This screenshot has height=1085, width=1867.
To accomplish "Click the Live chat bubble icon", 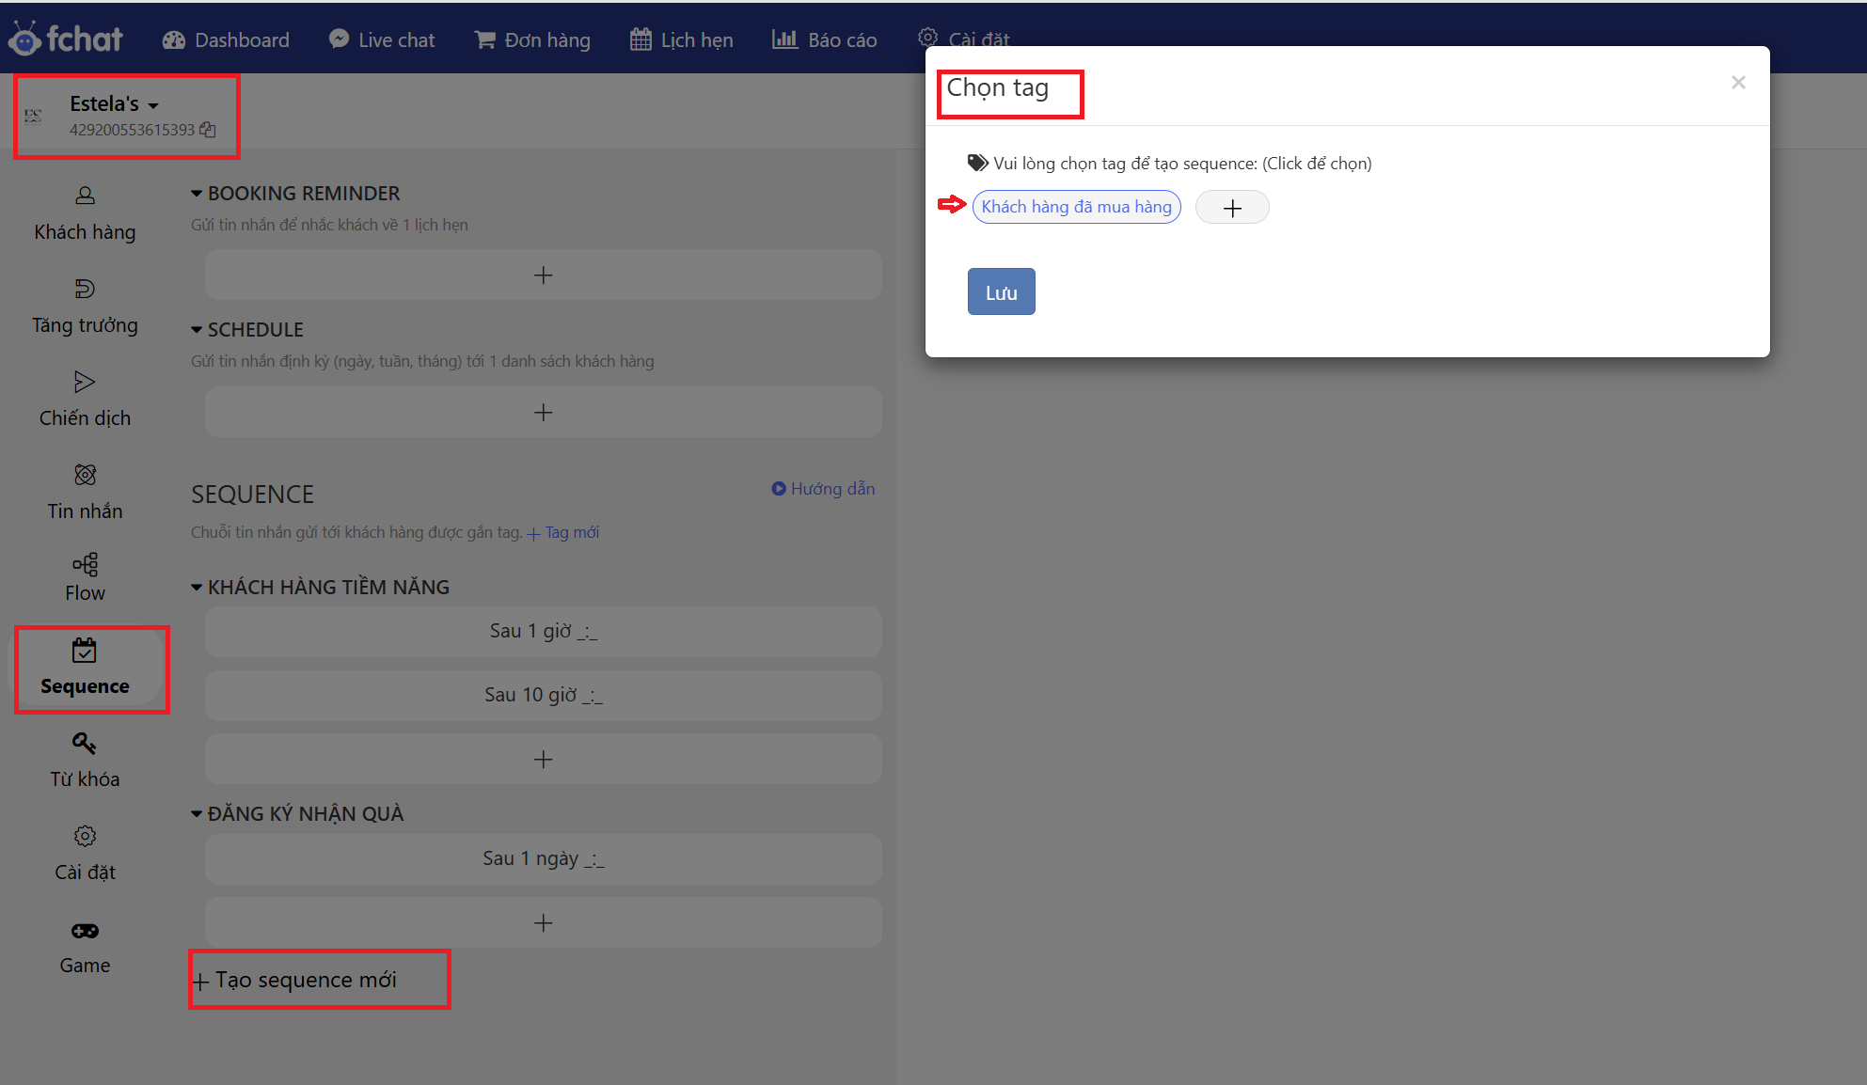I will point(339,39).
